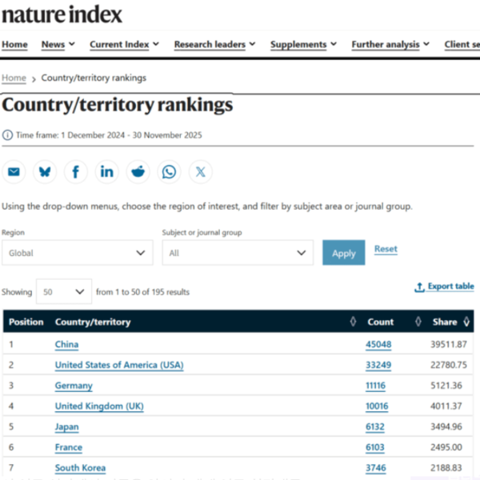Image resolution: width=480 pixels, height=480 pixels.
Task: Expand the Research leaders menu chevron
Action: click(x=253, y=44)
